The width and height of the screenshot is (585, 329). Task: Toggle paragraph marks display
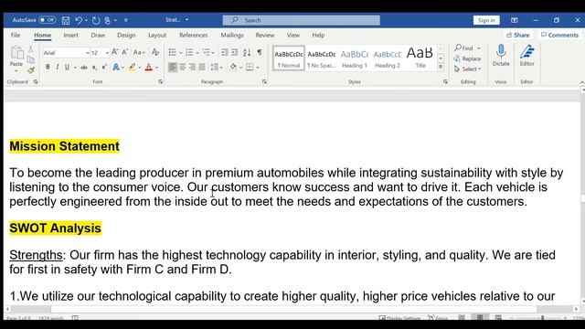[x=260, y=52]
